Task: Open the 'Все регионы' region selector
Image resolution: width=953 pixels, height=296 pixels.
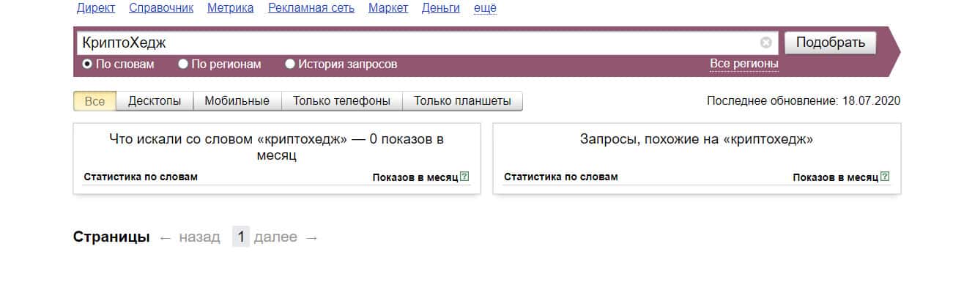Action: [744, 64]
